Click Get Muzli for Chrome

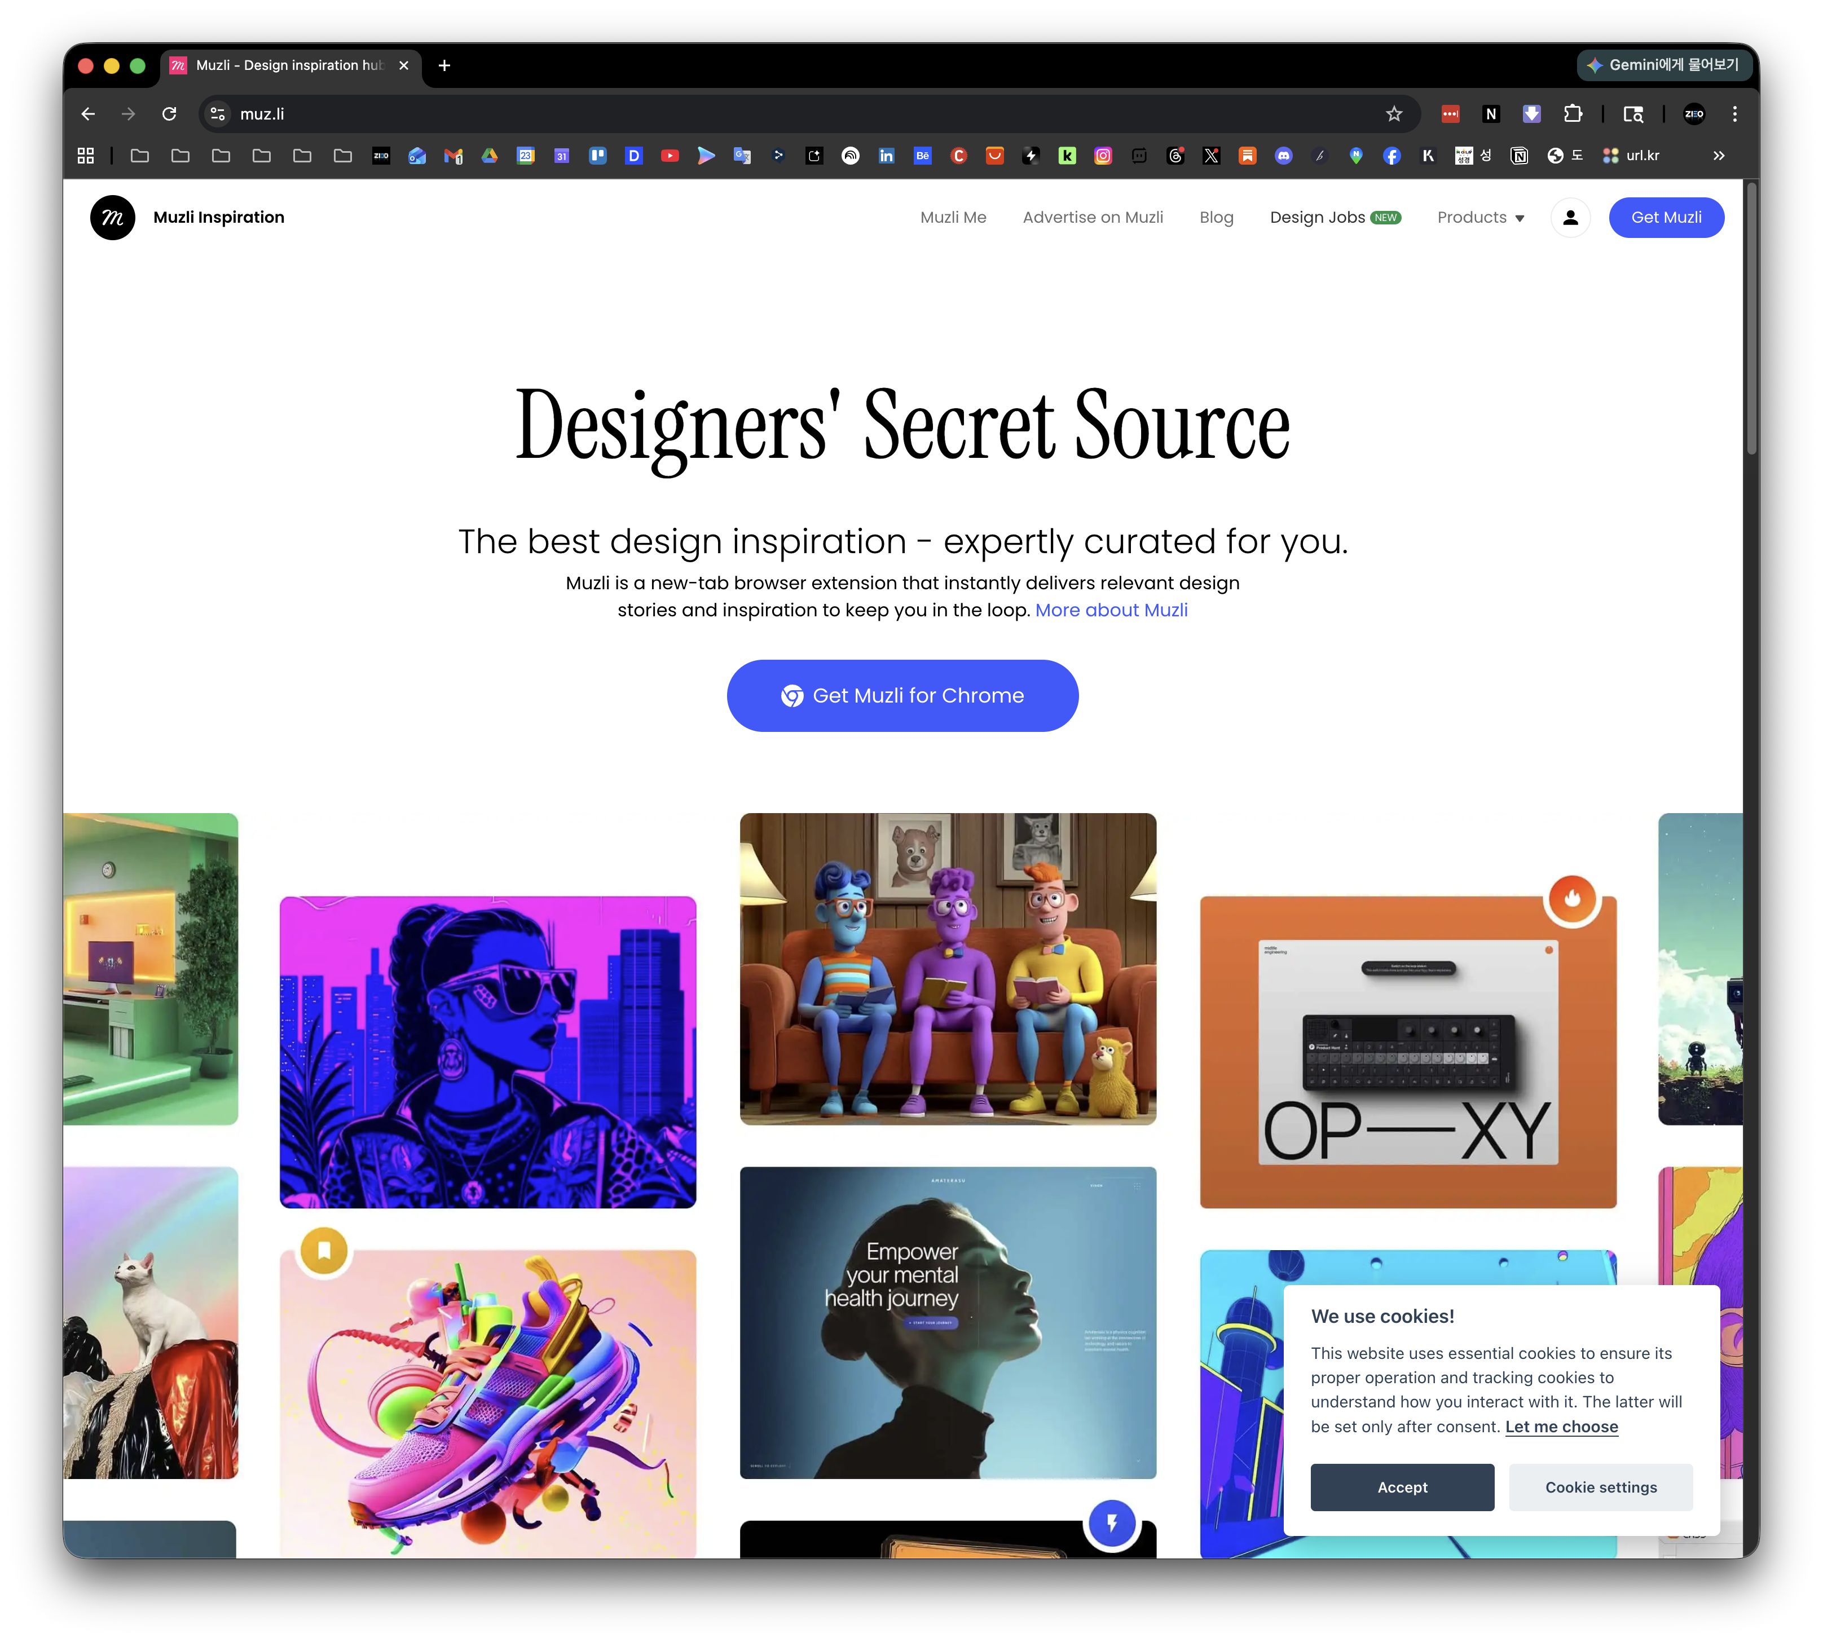(x=902, y=696)
